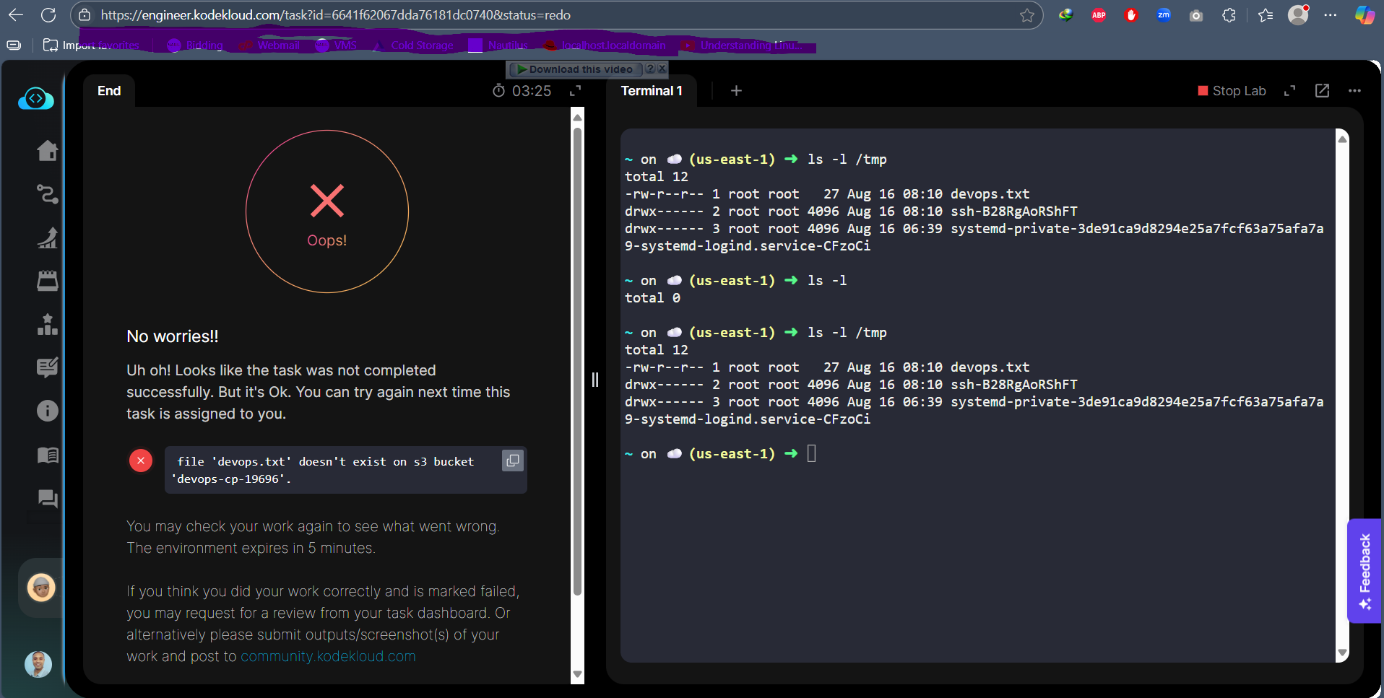Open the leaderboard podium icon in sidebar
Screen dimensions: 1384x698
(x=48, y=325)
